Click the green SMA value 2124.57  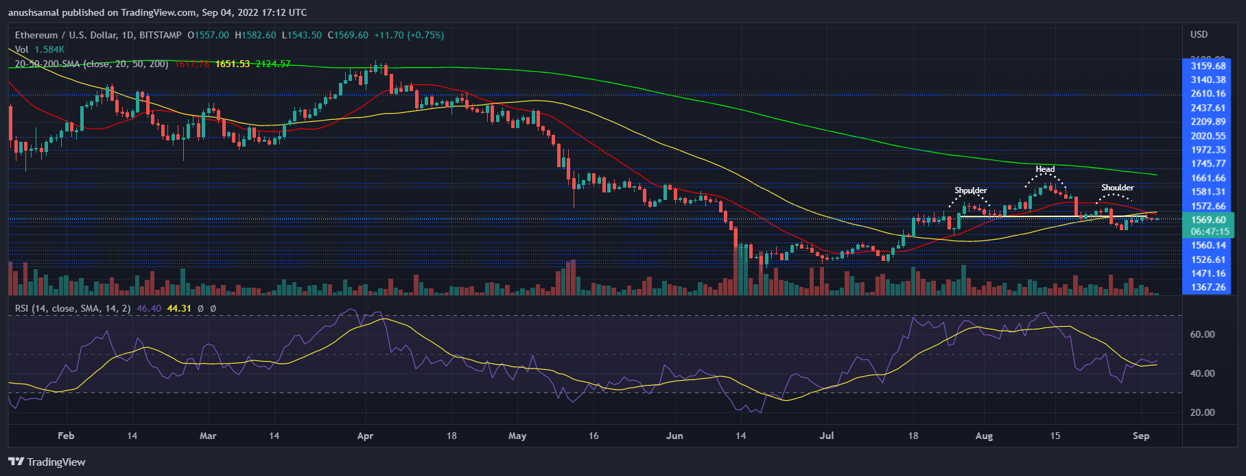coord(273,64)
